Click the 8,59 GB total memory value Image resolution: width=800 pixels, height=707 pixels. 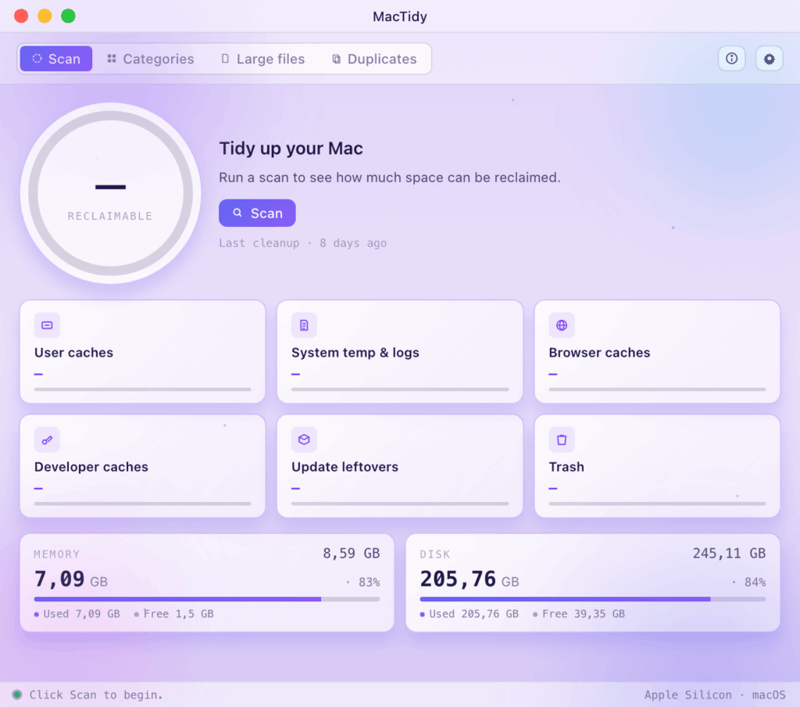[x=352, y=553]
